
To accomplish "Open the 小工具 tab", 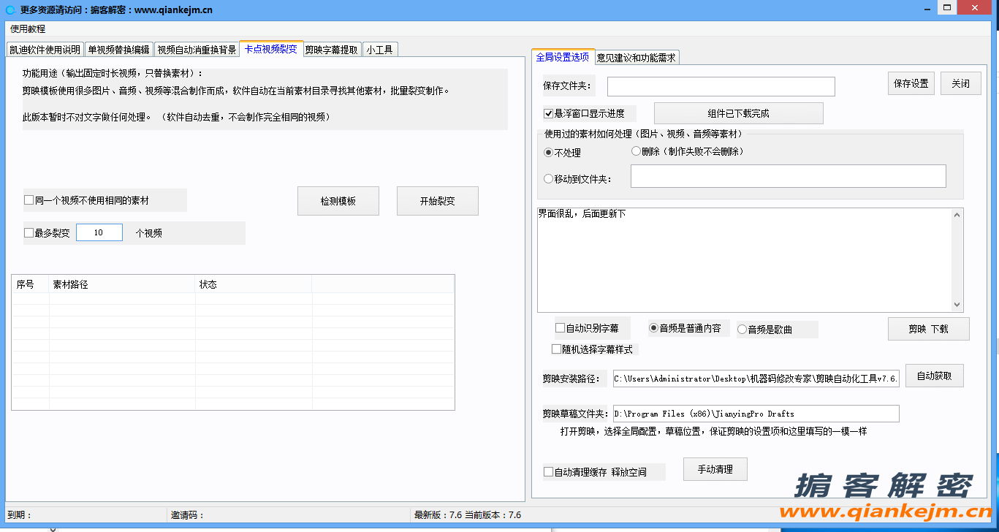I will pos(380,50).
